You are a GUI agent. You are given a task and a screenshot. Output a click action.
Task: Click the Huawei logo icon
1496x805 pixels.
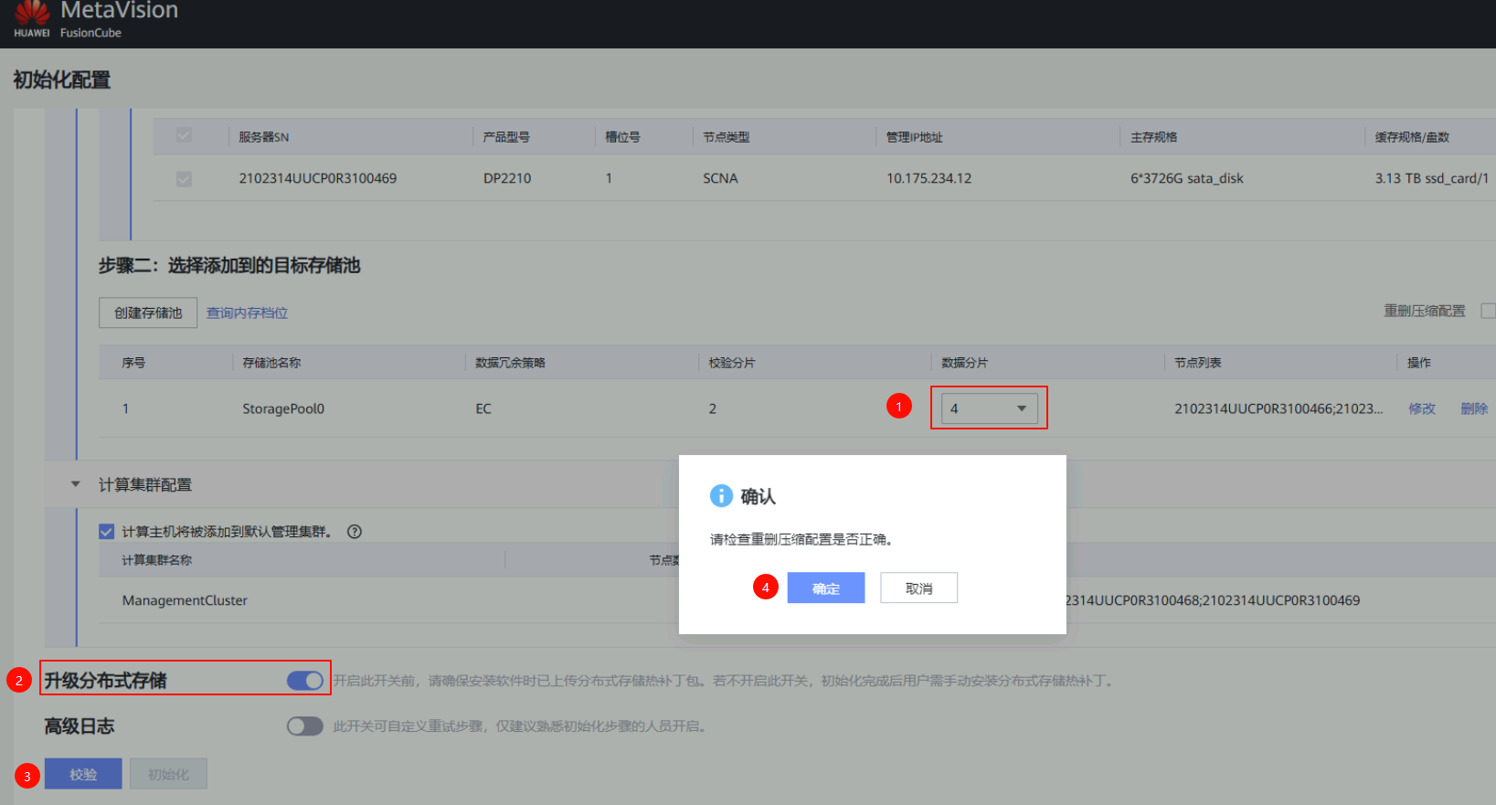(x=32, y=14)
